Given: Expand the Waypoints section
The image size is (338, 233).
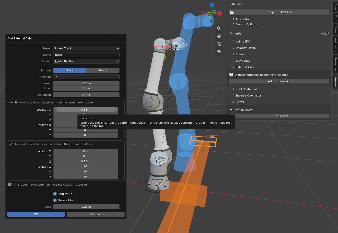Looking at the screenshot, I should [x=243, y=61].
